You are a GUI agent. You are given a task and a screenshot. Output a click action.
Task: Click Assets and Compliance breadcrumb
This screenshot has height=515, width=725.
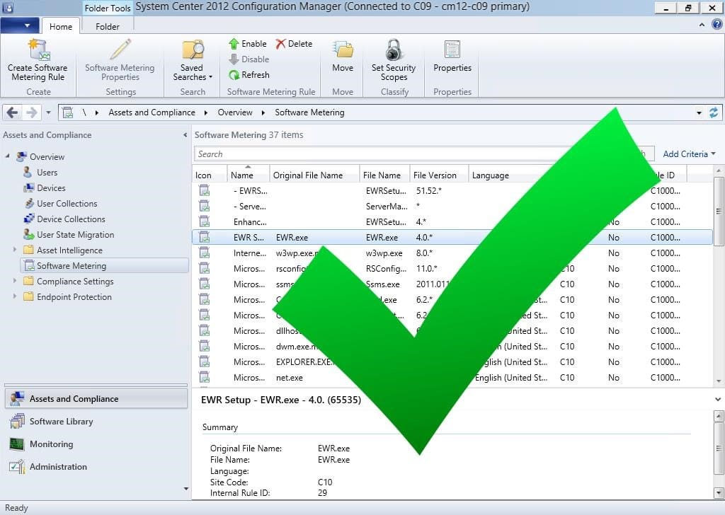pyautogui.click(x=152, y=112)
